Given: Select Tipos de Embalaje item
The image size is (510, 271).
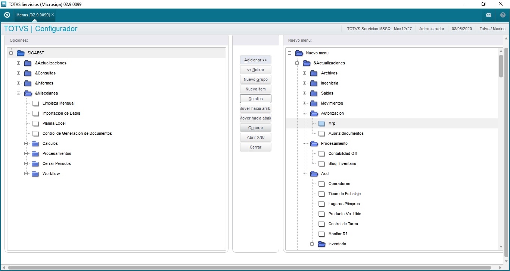Looking at the screenshot, I should point(345,194).
